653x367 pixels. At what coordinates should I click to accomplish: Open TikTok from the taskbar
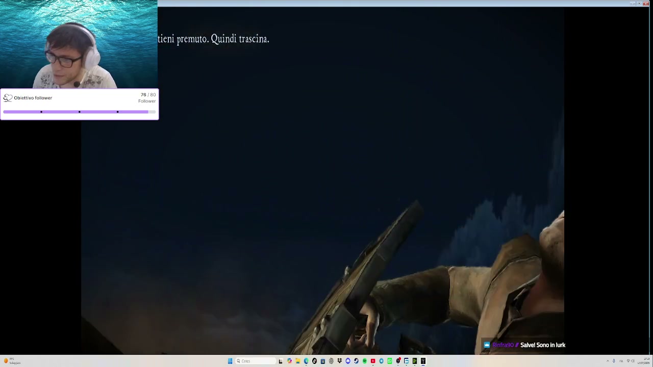314,361
